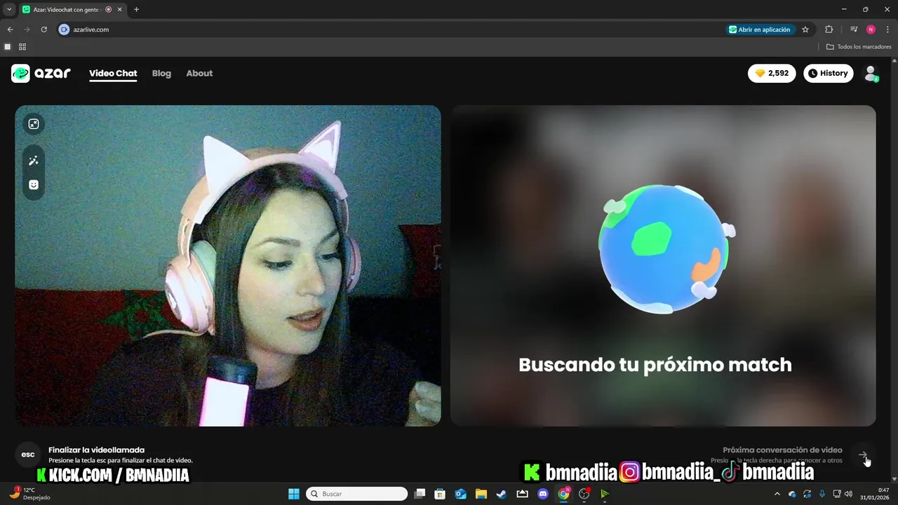The width and height of the screenshot is (898, 505).
Task: Open the 2,592 gems balance
Action: (x=772, y=73)
